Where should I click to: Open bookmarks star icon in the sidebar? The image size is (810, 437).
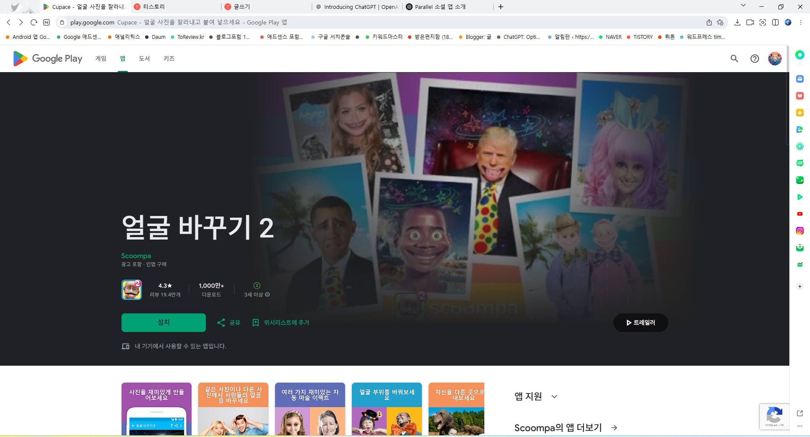(799, 113)
